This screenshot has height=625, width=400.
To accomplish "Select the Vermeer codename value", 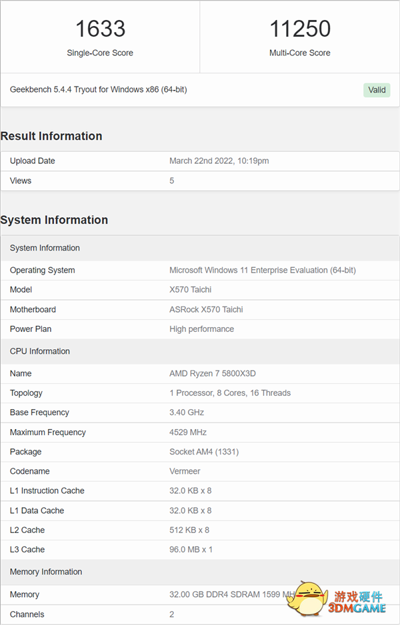I will point(185,471).
